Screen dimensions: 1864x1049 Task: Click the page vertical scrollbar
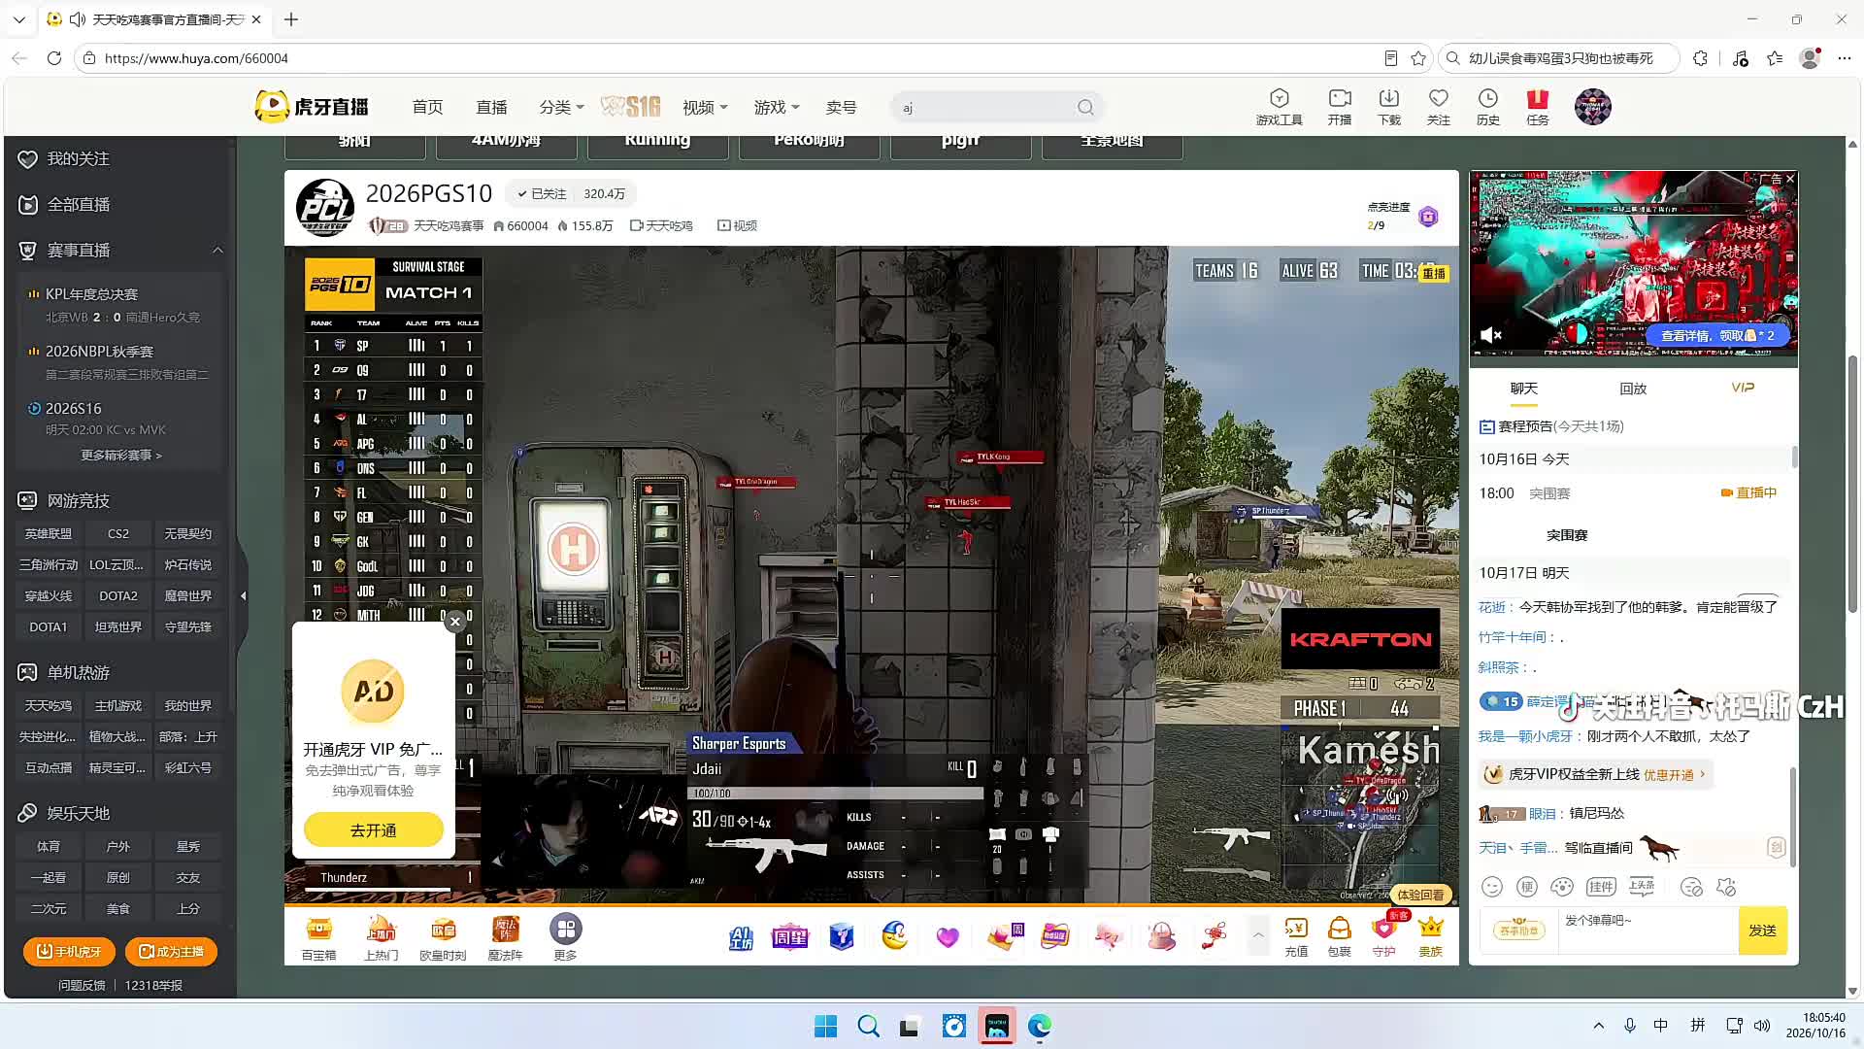click(x=1852, y=486)
